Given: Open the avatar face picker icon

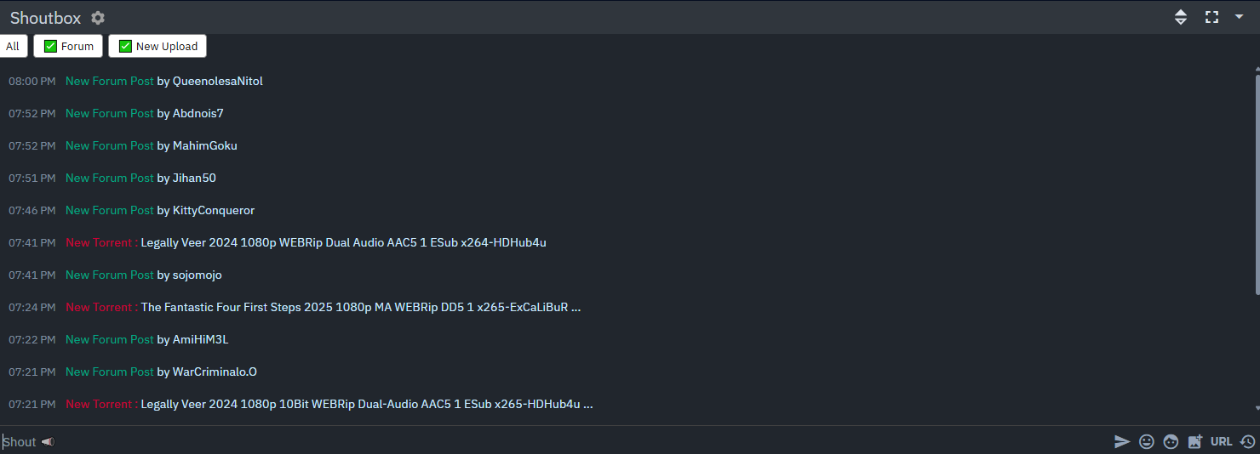Looking at the screenshot, I should (1171, 441).
